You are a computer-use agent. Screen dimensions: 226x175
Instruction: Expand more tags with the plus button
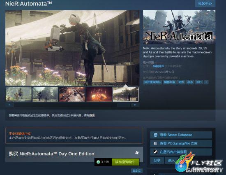pos(206,82)
